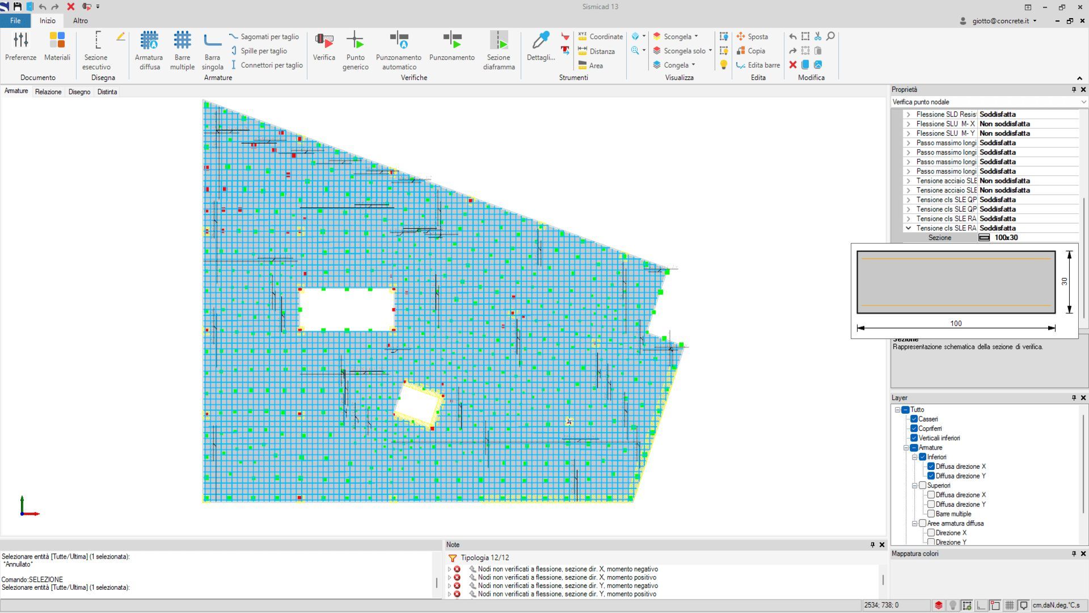Click Sagomati per taglio button
The height and width of the screenshot is (613, 1089).
point(264,36)
